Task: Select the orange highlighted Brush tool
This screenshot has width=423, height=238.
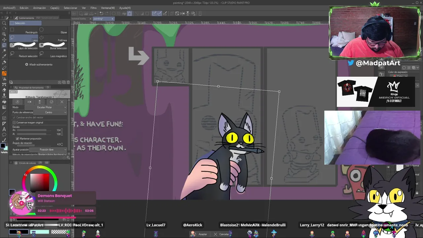Action: point(4,73)
